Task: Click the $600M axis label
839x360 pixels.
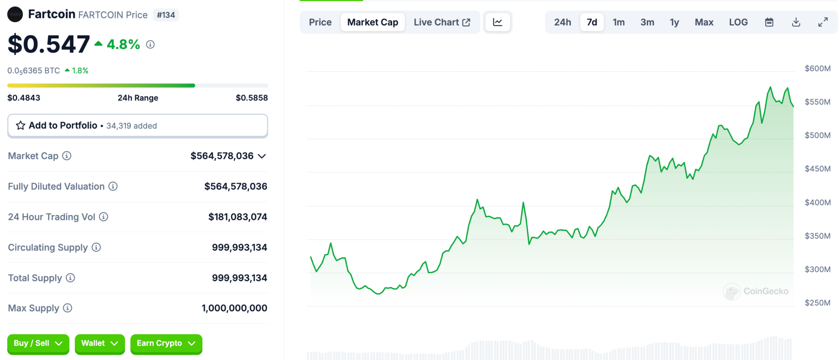Action: coord(817,68)
